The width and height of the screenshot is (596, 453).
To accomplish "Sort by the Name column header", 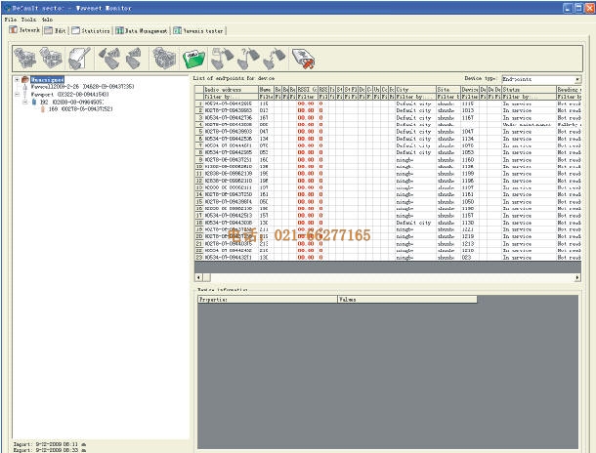I will (266, 90).
